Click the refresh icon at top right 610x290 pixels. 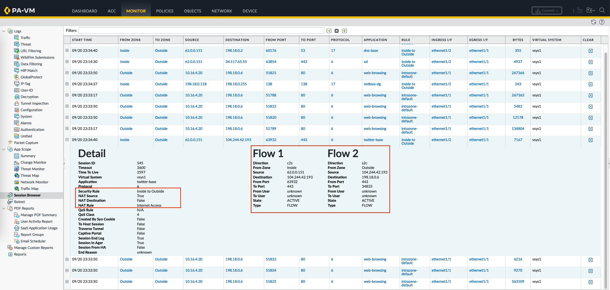[593, 22]
